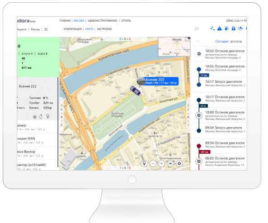Open the filter sliders icon above timeline

pos(197,29)
